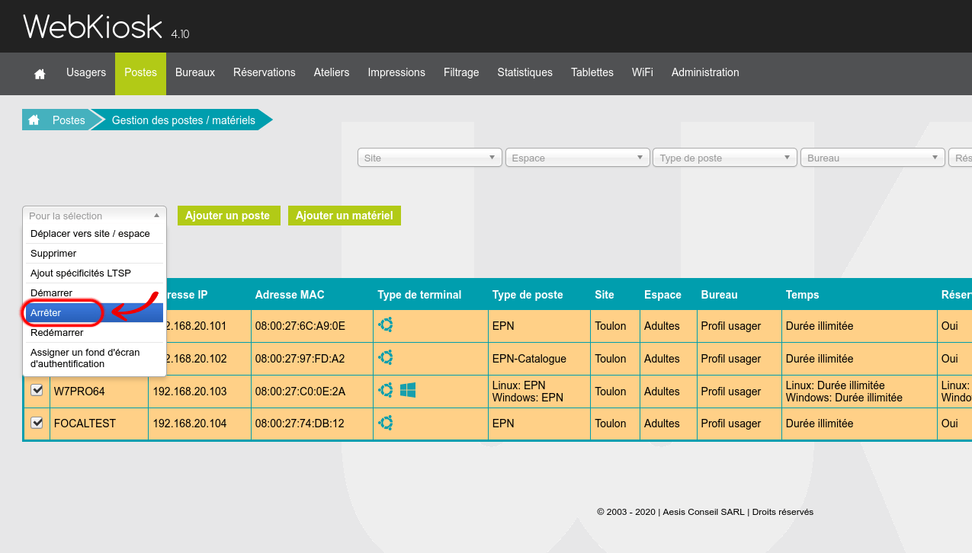Sort by Espace column header
This screenshot has height=553, width=972.
[662, 295]
